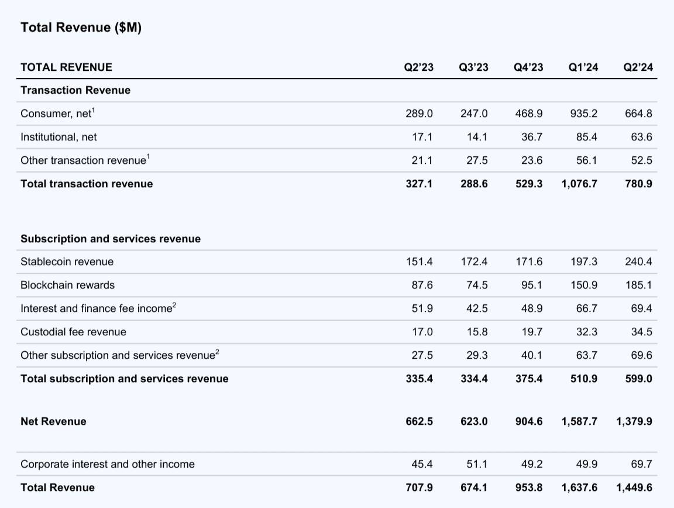Select the 'Net Revenue' row label
The height and width of the screenshot is (508, 674).
coord(53,421)
